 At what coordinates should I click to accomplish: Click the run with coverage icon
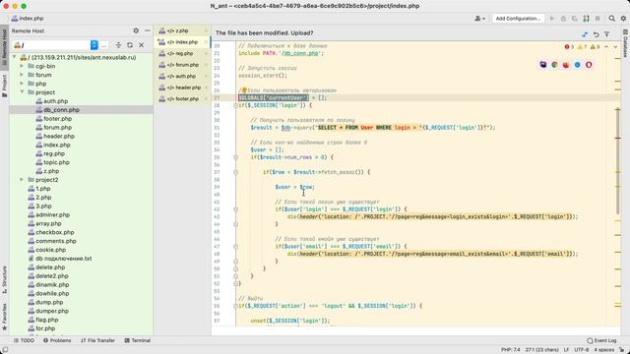(575, 19)
